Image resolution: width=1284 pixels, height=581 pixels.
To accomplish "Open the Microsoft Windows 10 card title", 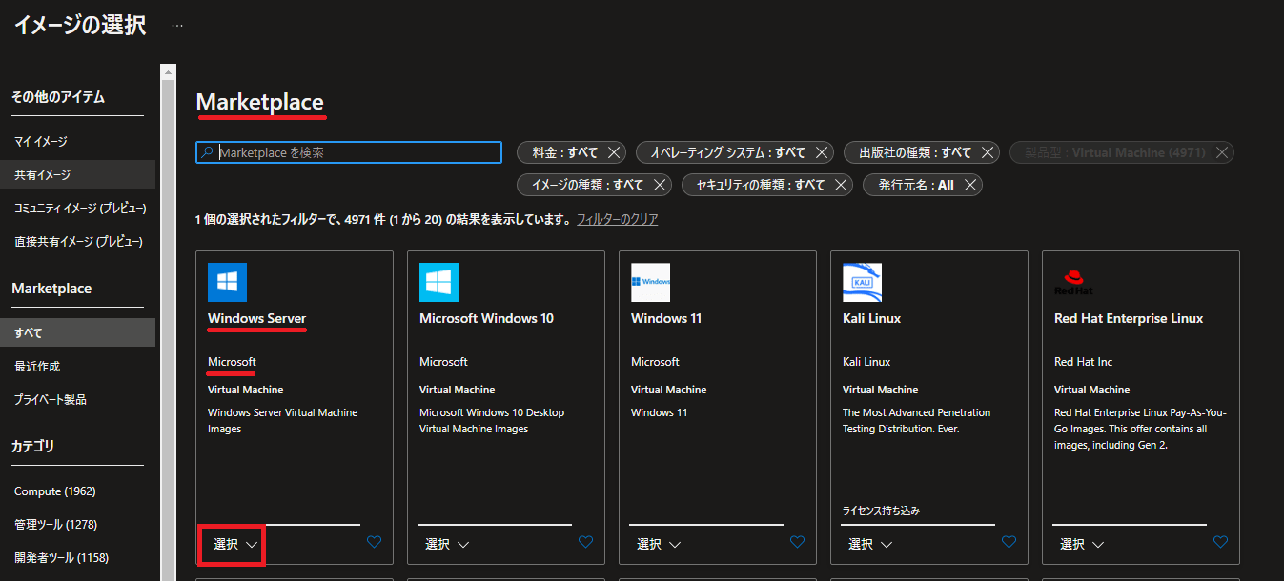I will pos(486,318).
